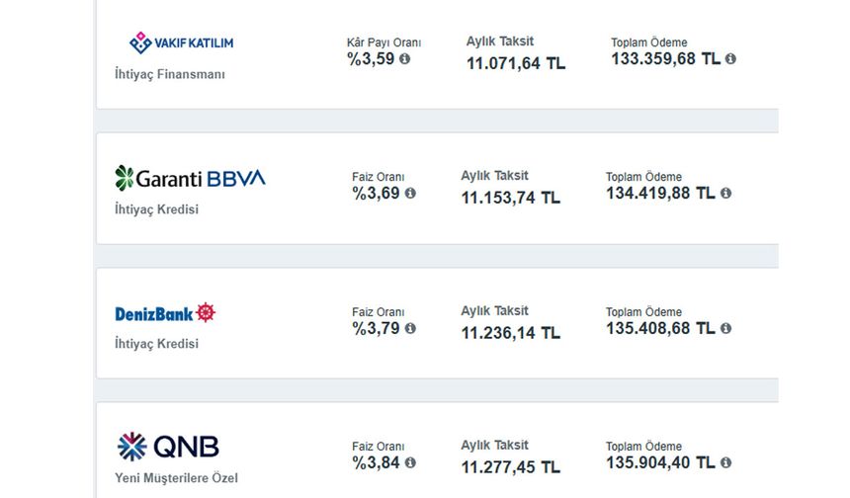
Task: Click the 11.236,14 TL monthly installment
Action: [511, 333]
